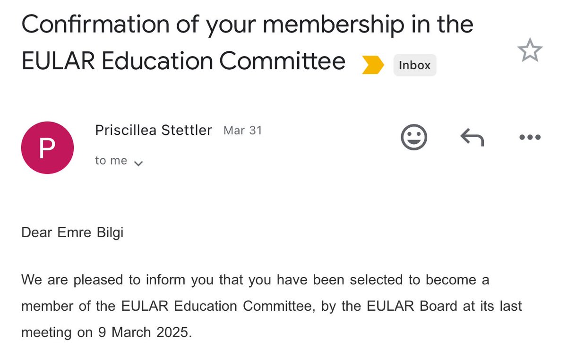Toggle the yellow importance marker
567x355 pixels.
tap(373, 65)
